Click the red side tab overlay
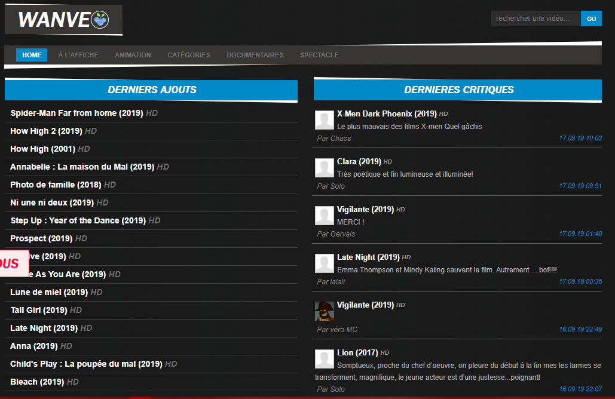 pos(14,263)
